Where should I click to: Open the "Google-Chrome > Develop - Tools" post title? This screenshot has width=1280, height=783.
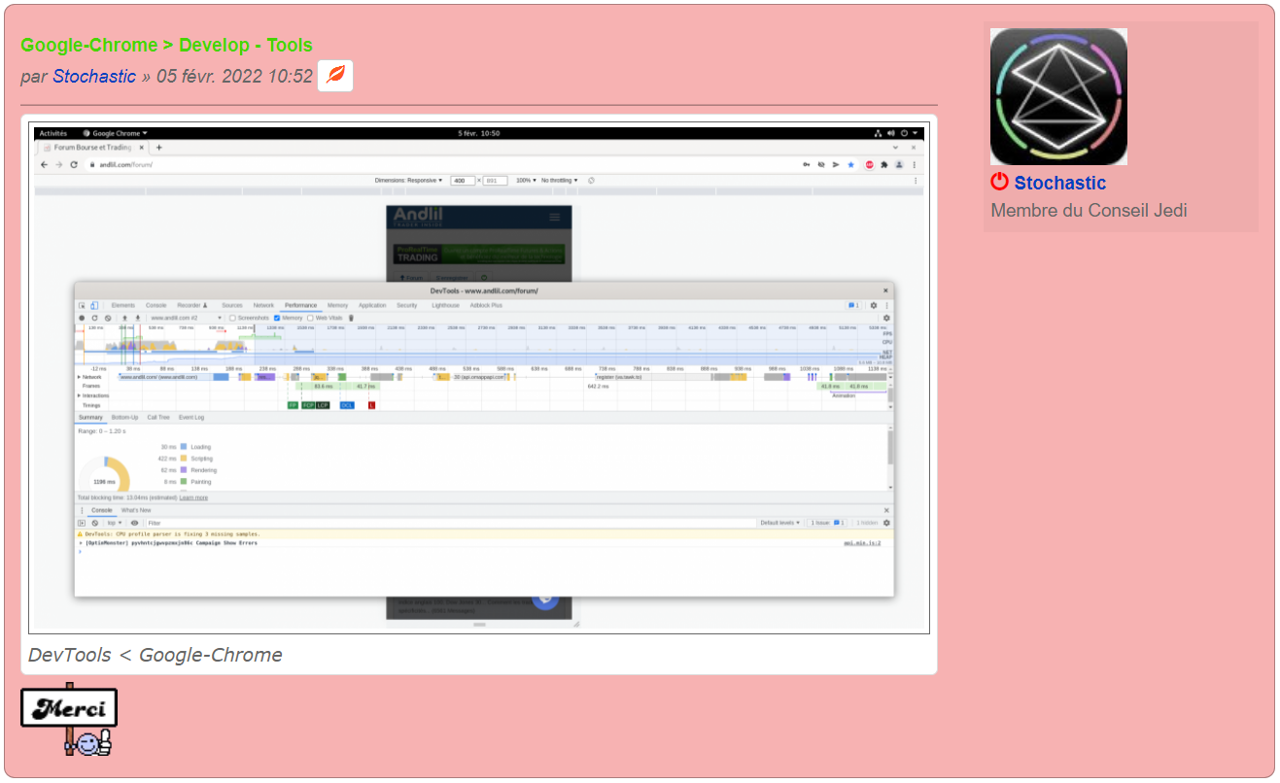click(166, 46)
